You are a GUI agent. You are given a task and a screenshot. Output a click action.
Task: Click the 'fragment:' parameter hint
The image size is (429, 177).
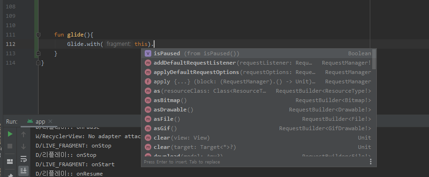(118, 44)
